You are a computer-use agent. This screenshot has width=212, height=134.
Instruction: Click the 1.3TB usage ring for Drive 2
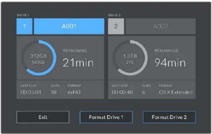click(130, 58)
